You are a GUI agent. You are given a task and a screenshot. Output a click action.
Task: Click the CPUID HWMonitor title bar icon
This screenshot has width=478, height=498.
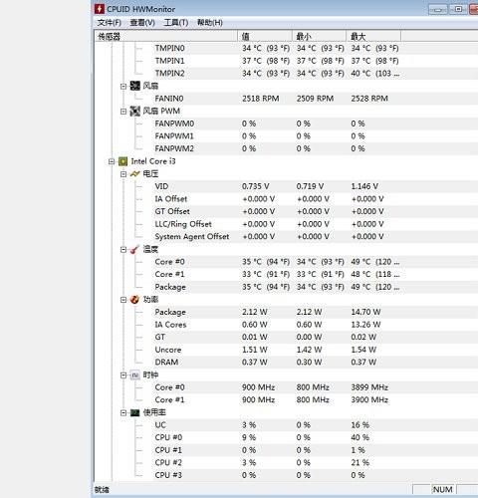(x=100, y=9)
